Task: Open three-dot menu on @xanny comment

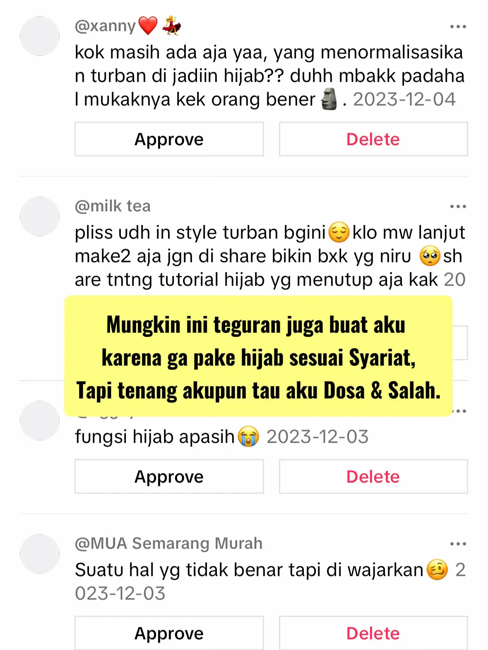Action: pos(458,27)
